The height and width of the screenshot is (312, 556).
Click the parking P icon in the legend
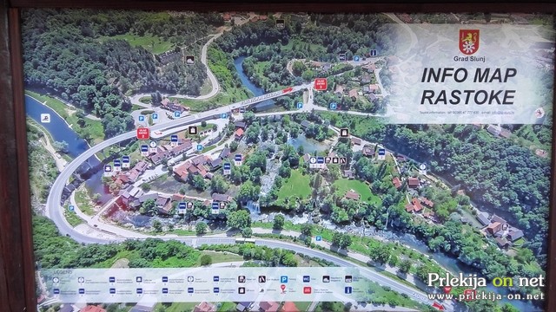click(x=284, y=279)
